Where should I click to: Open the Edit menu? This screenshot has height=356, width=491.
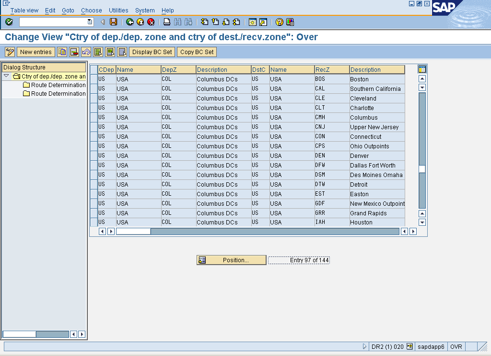click(x=50, y=11)
